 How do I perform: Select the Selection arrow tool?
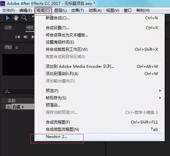click(x=8, y=18)
